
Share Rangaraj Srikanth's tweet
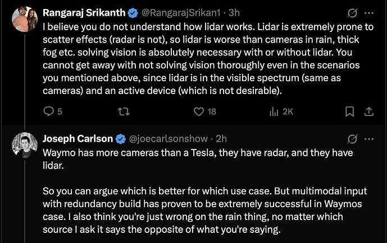(x=369, y=112)
